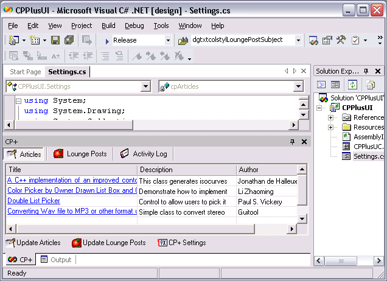387x281 pixels.
Task: Switch to the Start Page tab
Action: pyautogui.click(x=26, y=72)
